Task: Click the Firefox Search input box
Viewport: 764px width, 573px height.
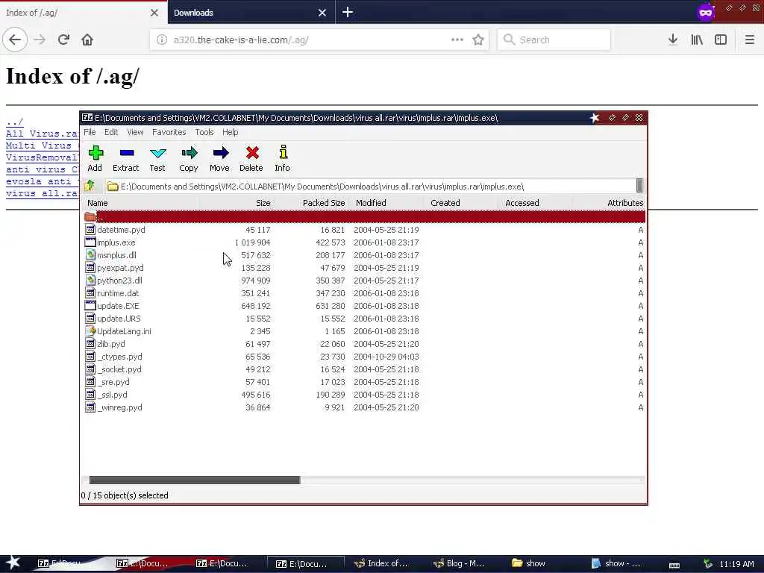Action: click(554, 40)
